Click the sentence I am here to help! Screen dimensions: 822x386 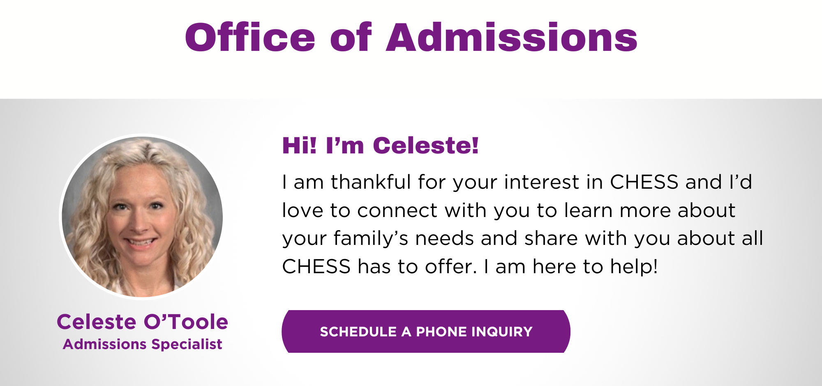click(x=571, y=267)
